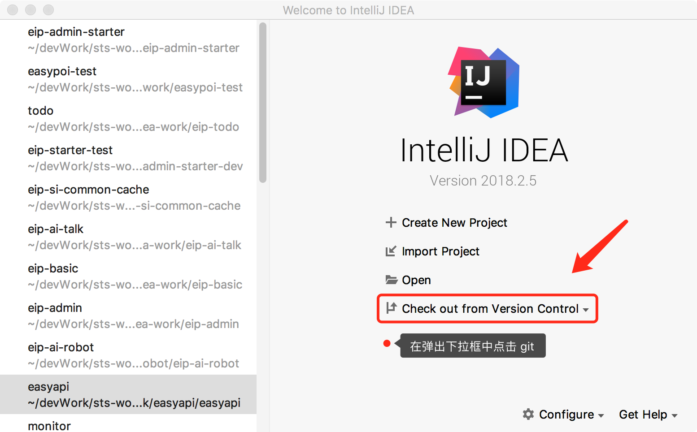Click the open folder icon beside Open

[392, 280]
